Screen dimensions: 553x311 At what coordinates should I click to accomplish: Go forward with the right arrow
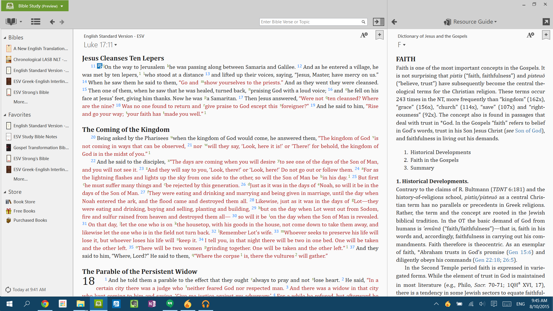(x=62, y=22)
